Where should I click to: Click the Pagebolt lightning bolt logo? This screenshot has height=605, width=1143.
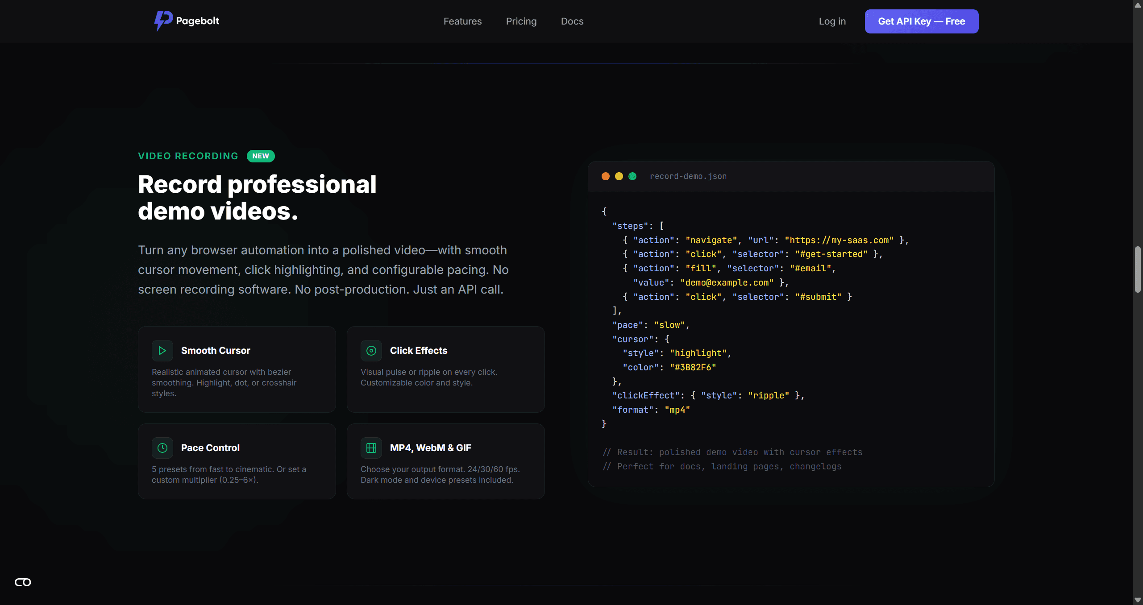(163, 21)
